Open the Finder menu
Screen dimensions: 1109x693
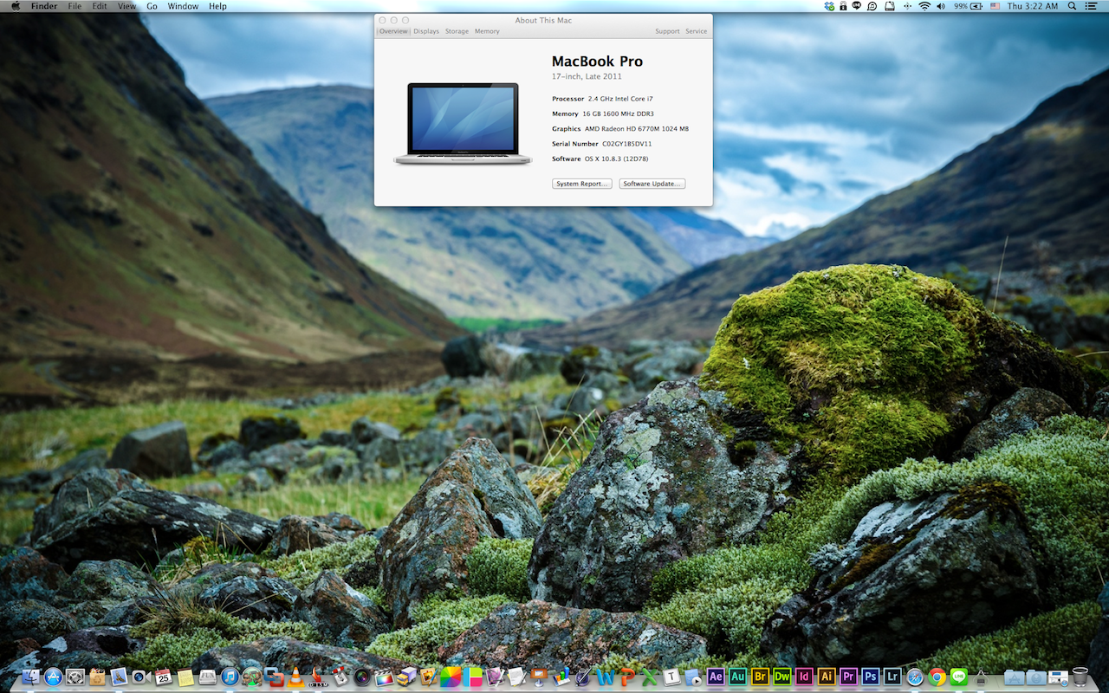(x=44, y=6)
